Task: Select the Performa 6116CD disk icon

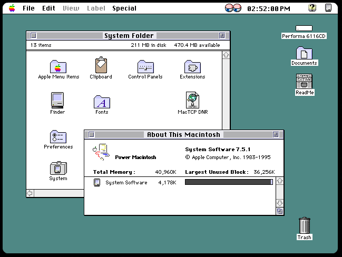Action: point(304,28)
